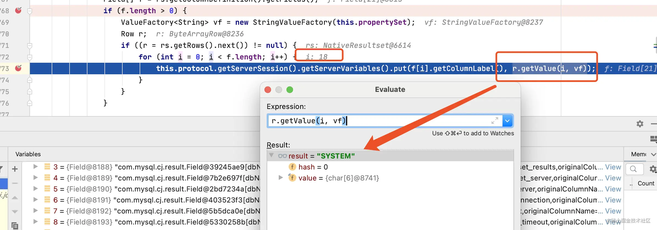This screenshot has height=230, width=657.
Task: Move watch down with arrow icon
Action: coord(15,211)
